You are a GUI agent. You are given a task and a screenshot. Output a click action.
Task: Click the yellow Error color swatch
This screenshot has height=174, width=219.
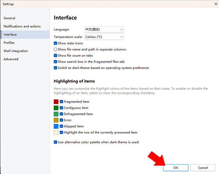coord(56,120)
